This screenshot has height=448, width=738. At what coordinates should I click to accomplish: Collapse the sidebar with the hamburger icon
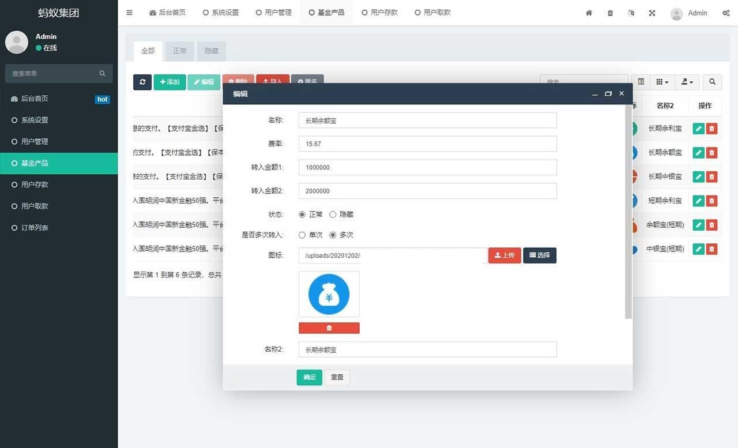(129, 12)
